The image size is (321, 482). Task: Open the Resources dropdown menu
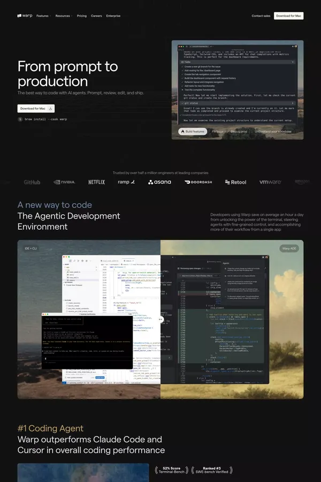[x=64, y=16]
